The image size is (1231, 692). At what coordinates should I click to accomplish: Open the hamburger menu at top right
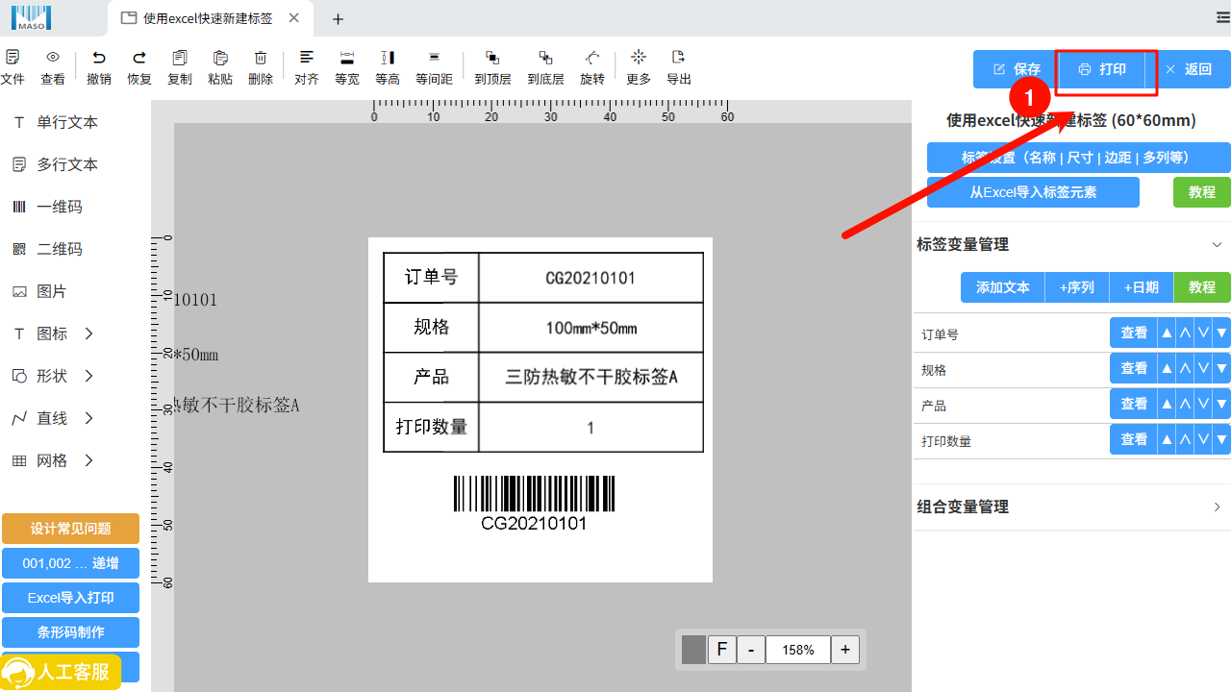(x=1222, y=17)
